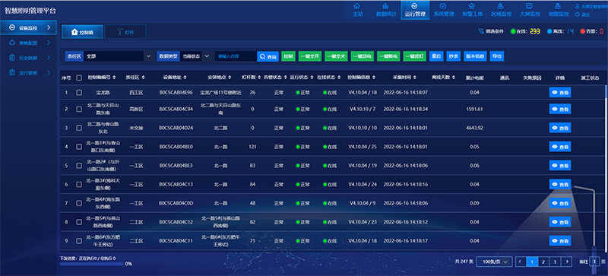Viewport: 608px width, 276px height.
Task: Click the 筛选条件 filter icon
Action: pyautogui.click(x=481, y=31)
